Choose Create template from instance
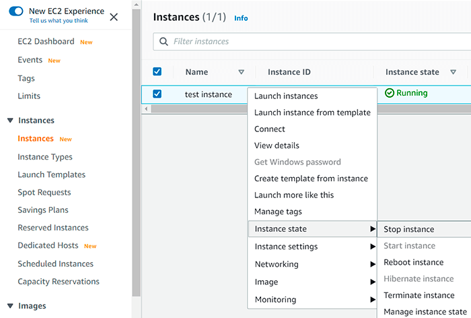Screen dimensions: 471x318 tap(312, 179)
